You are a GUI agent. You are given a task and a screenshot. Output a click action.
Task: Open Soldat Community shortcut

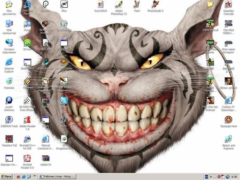pyautogui.click(x=210, y=81)
